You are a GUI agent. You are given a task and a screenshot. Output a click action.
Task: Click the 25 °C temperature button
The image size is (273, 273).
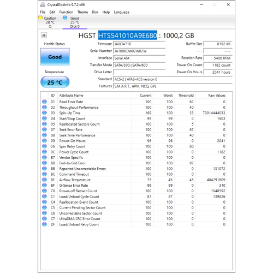(55, 82)
